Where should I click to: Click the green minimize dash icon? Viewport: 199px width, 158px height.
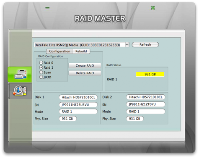(x=47, y=8)
